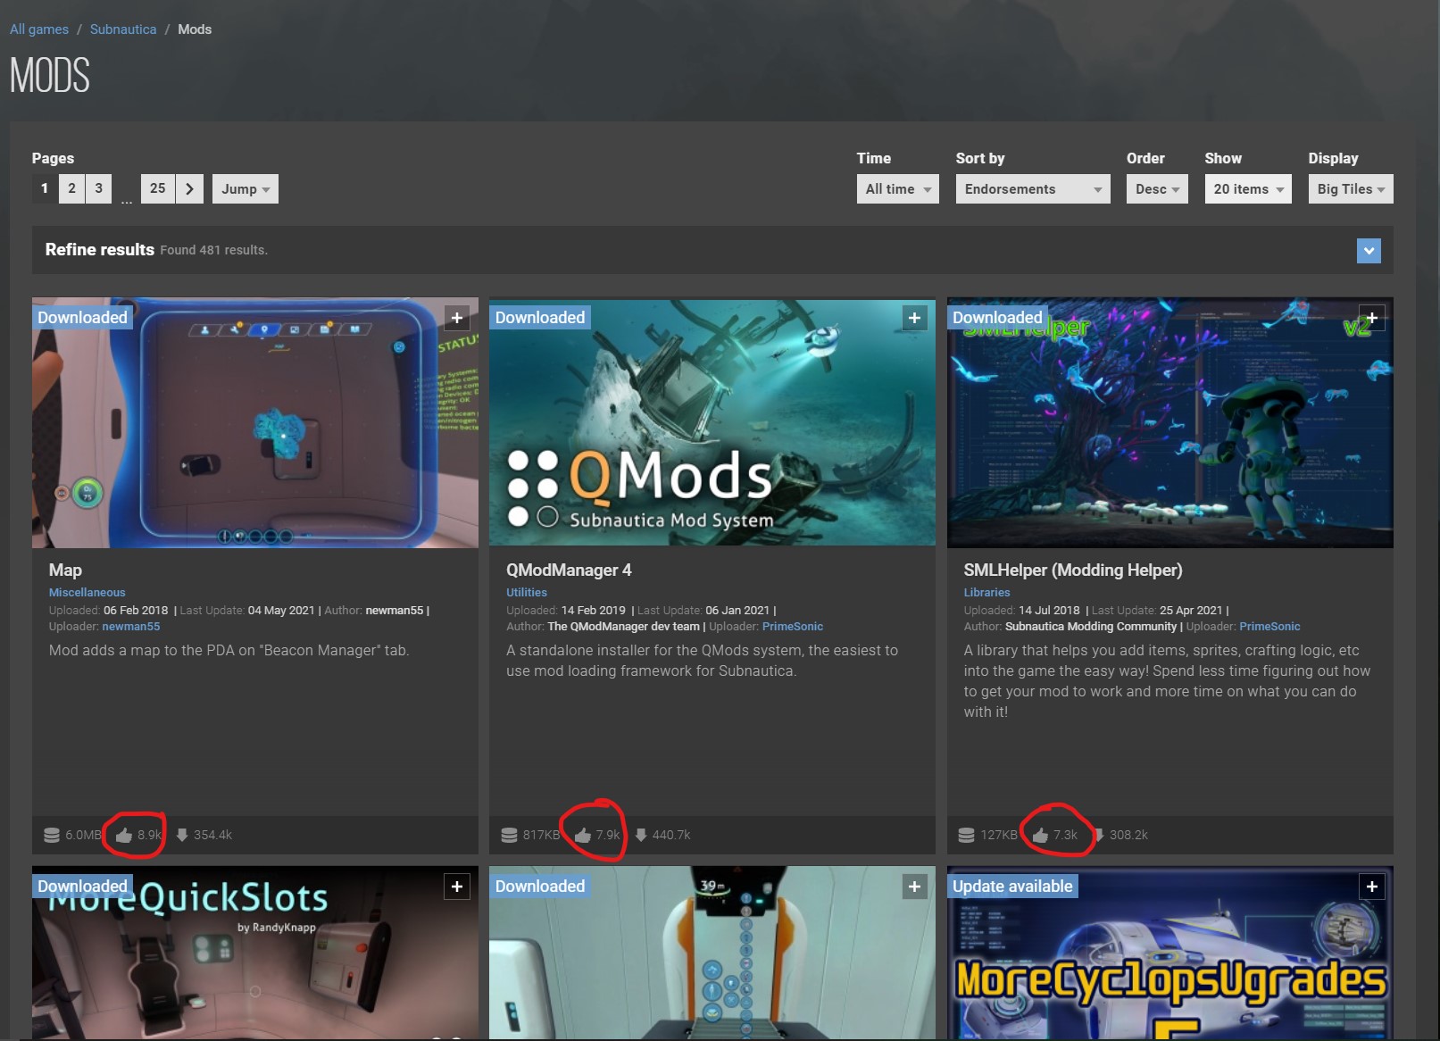Open PrimeSonic uploader link under QModManager
1440x1041 pixels.
[793, 627]
